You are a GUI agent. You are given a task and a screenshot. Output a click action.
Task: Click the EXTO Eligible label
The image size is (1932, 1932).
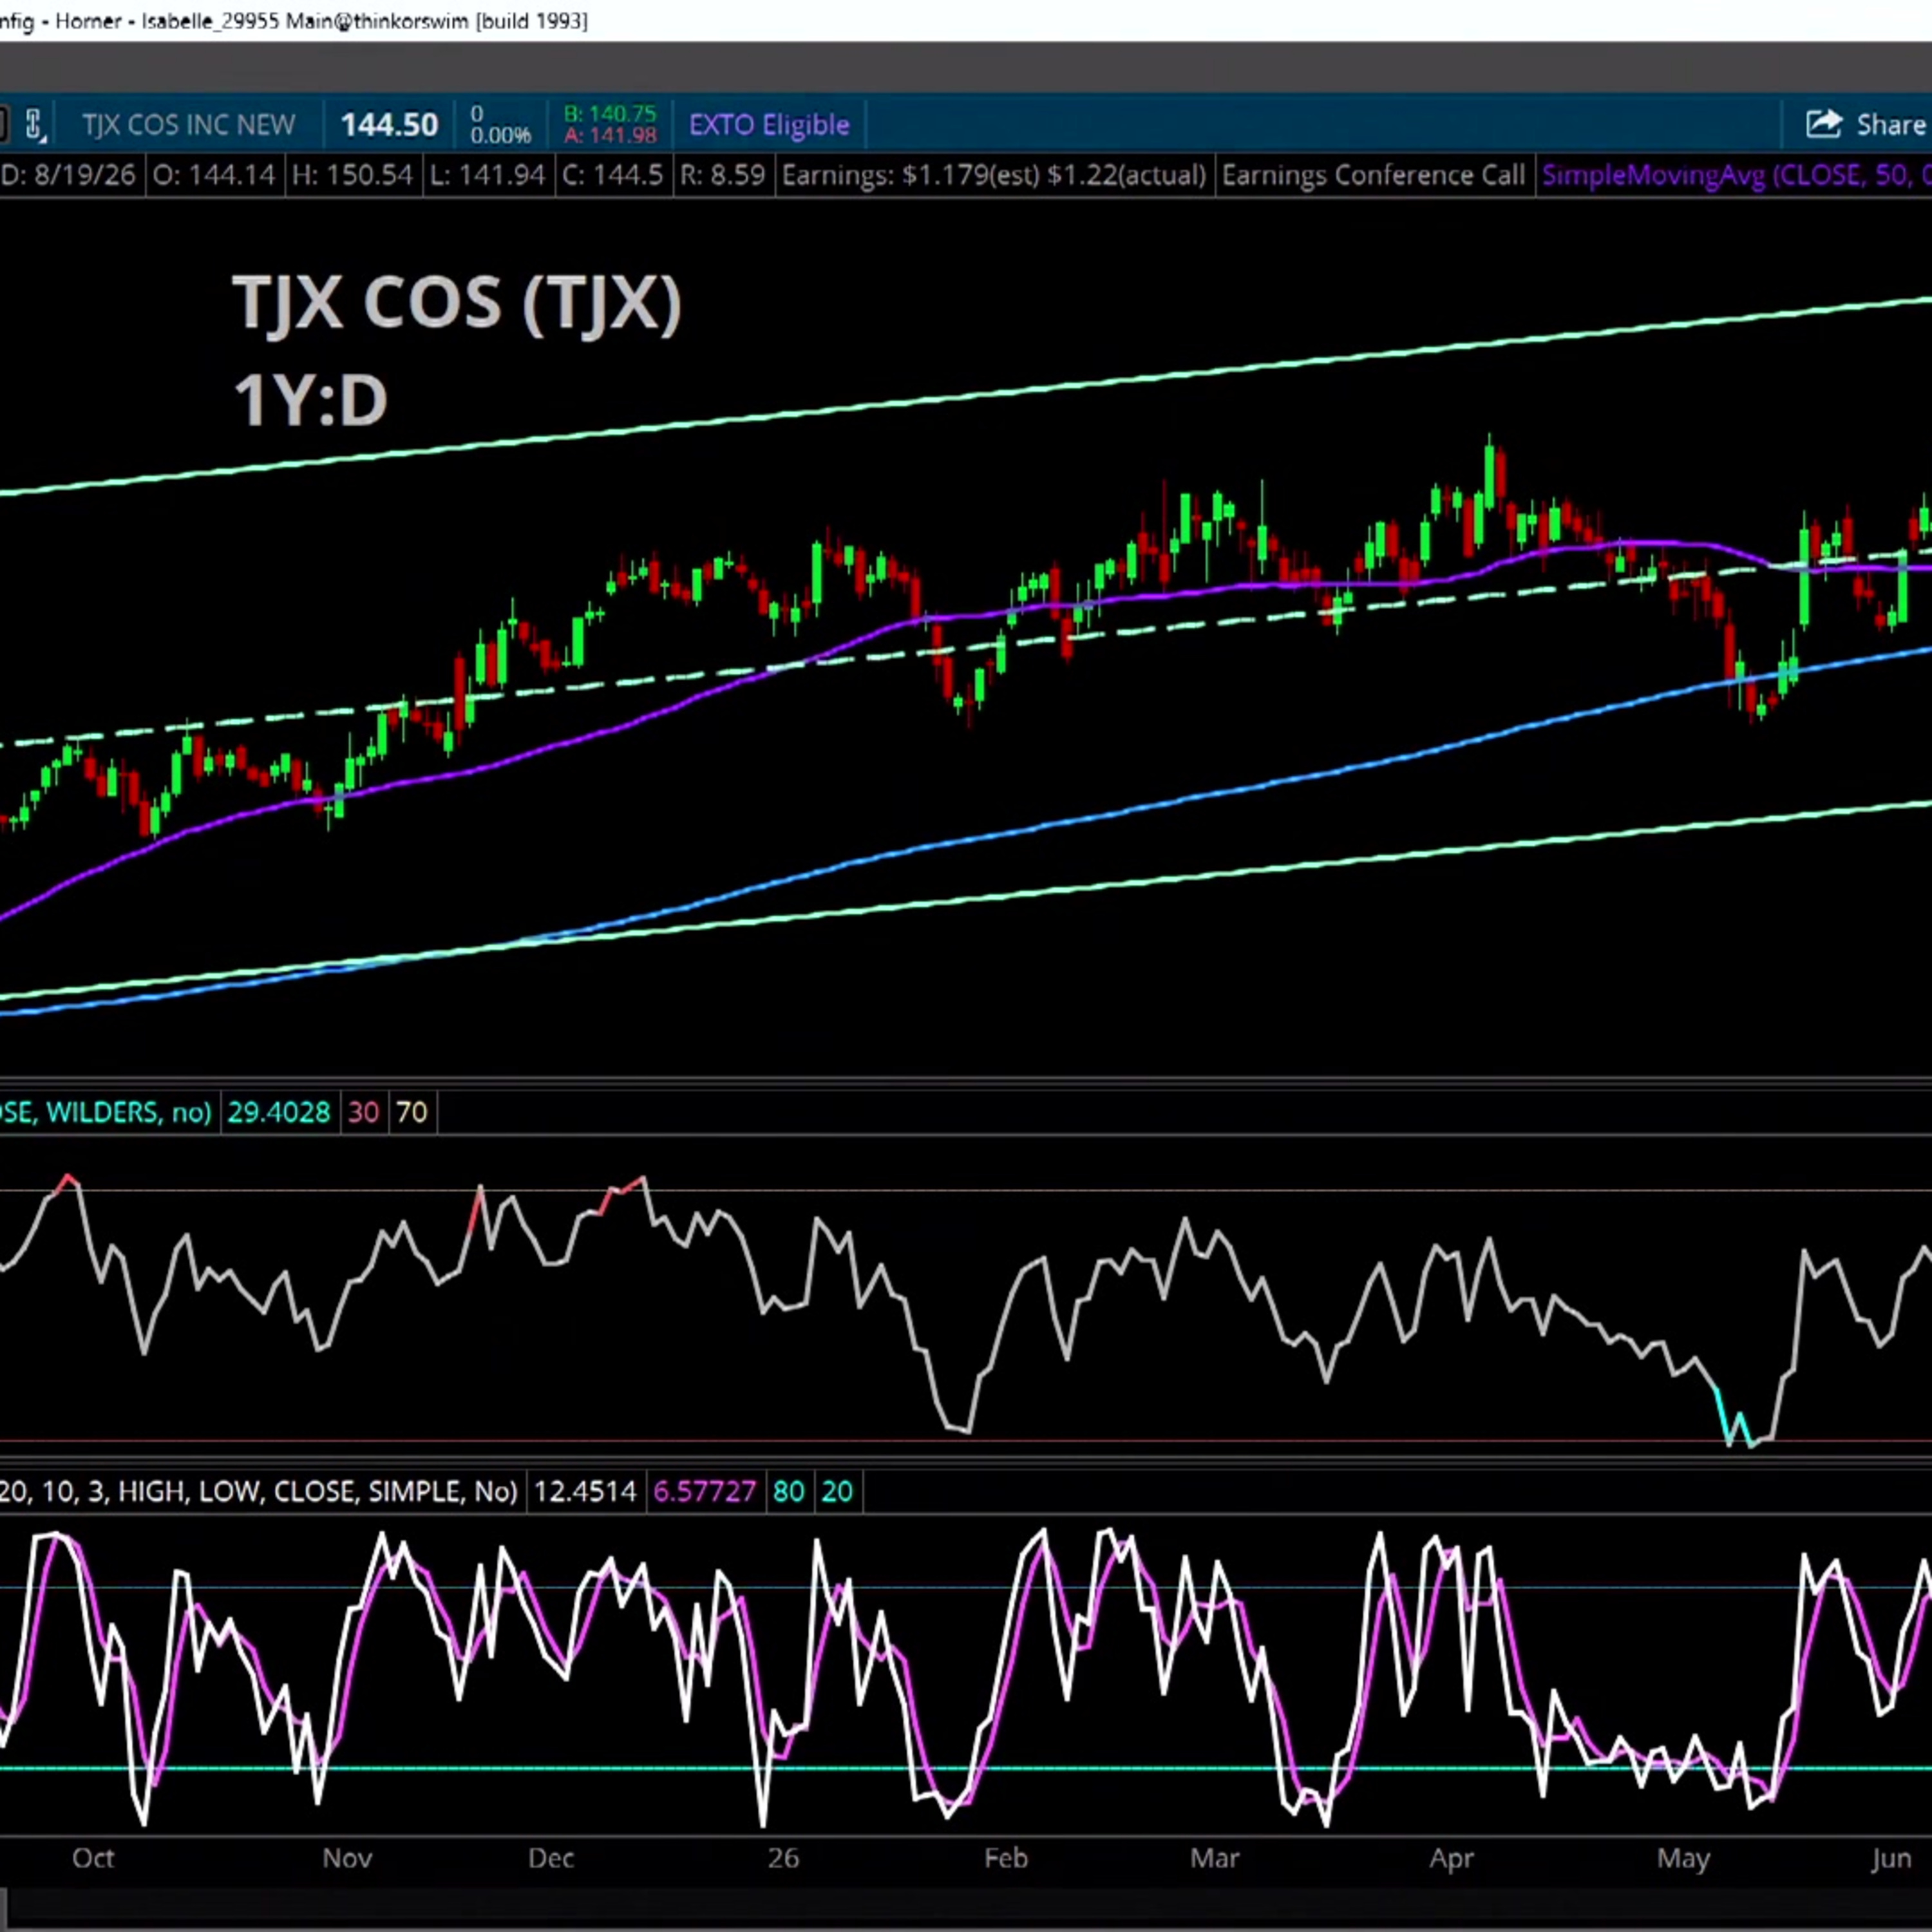(x=769, y=125)
